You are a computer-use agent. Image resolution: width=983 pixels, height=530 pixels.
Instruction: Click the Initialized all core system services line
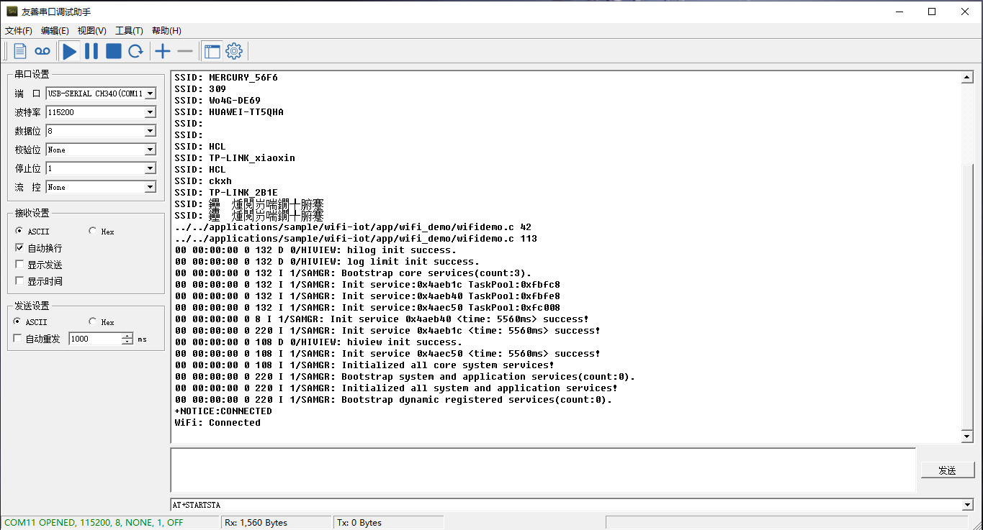[x=364, y=365]
